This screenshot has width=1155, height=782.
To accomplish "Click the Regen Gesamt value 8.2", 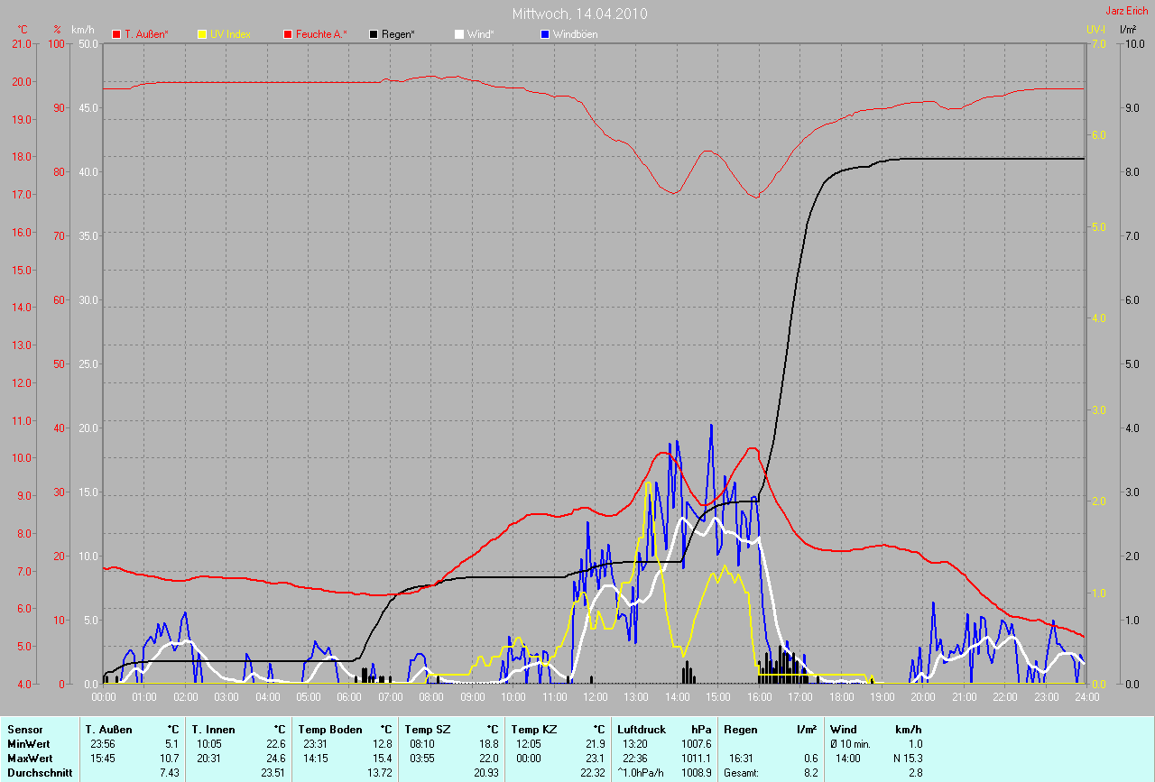I will (x=810, y=773).
